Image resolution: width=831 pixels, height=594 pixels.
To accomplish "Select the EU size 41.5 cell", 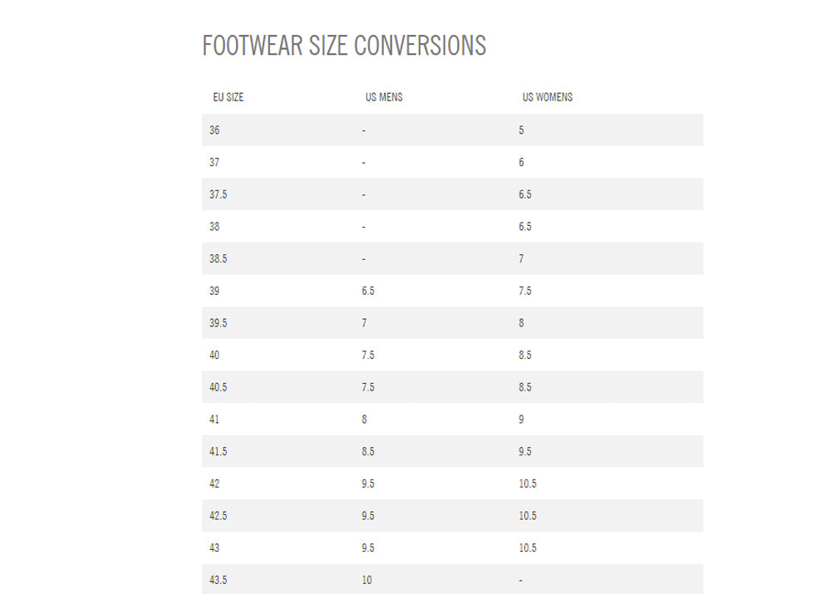I will [219, 452].
